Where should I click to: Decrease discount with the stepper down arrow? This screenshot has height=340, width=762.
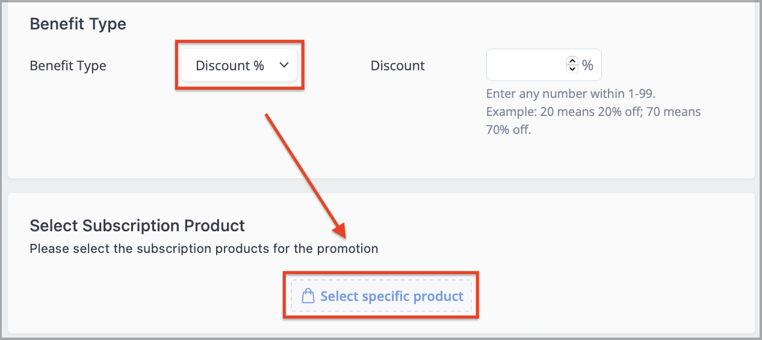(x=572, y=69)
